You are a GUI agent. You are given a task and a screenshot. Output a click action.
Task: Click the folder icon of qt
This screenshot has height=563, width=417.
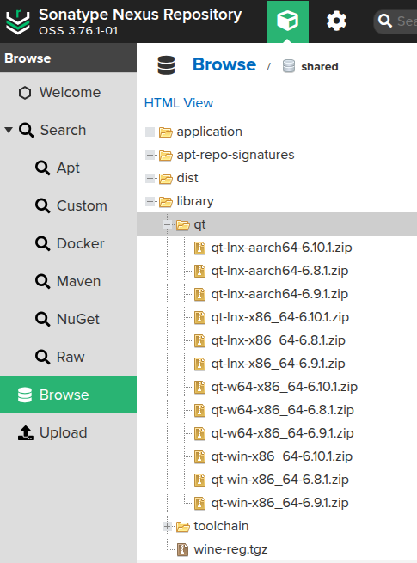(183, 225)
